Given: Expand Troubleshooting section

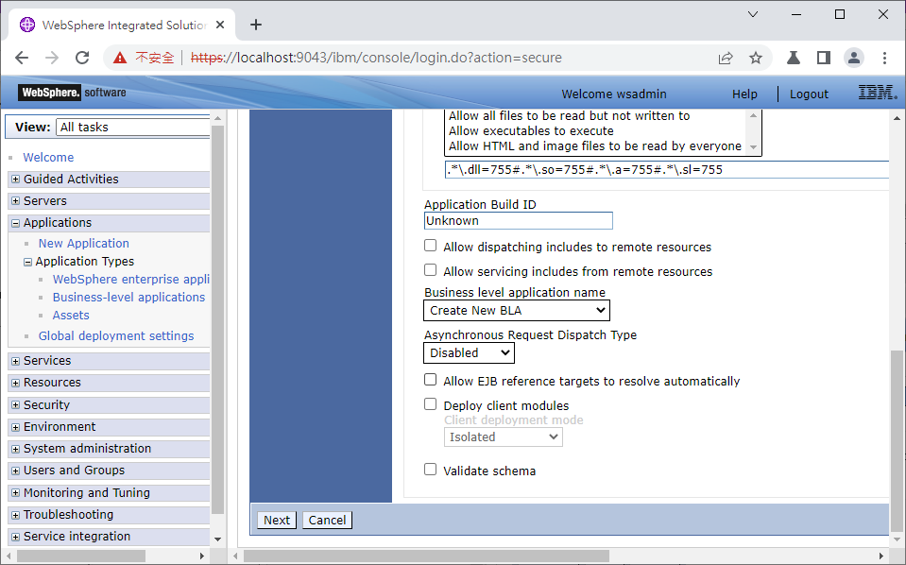Looking at the screenshot, I should point(16,515).
